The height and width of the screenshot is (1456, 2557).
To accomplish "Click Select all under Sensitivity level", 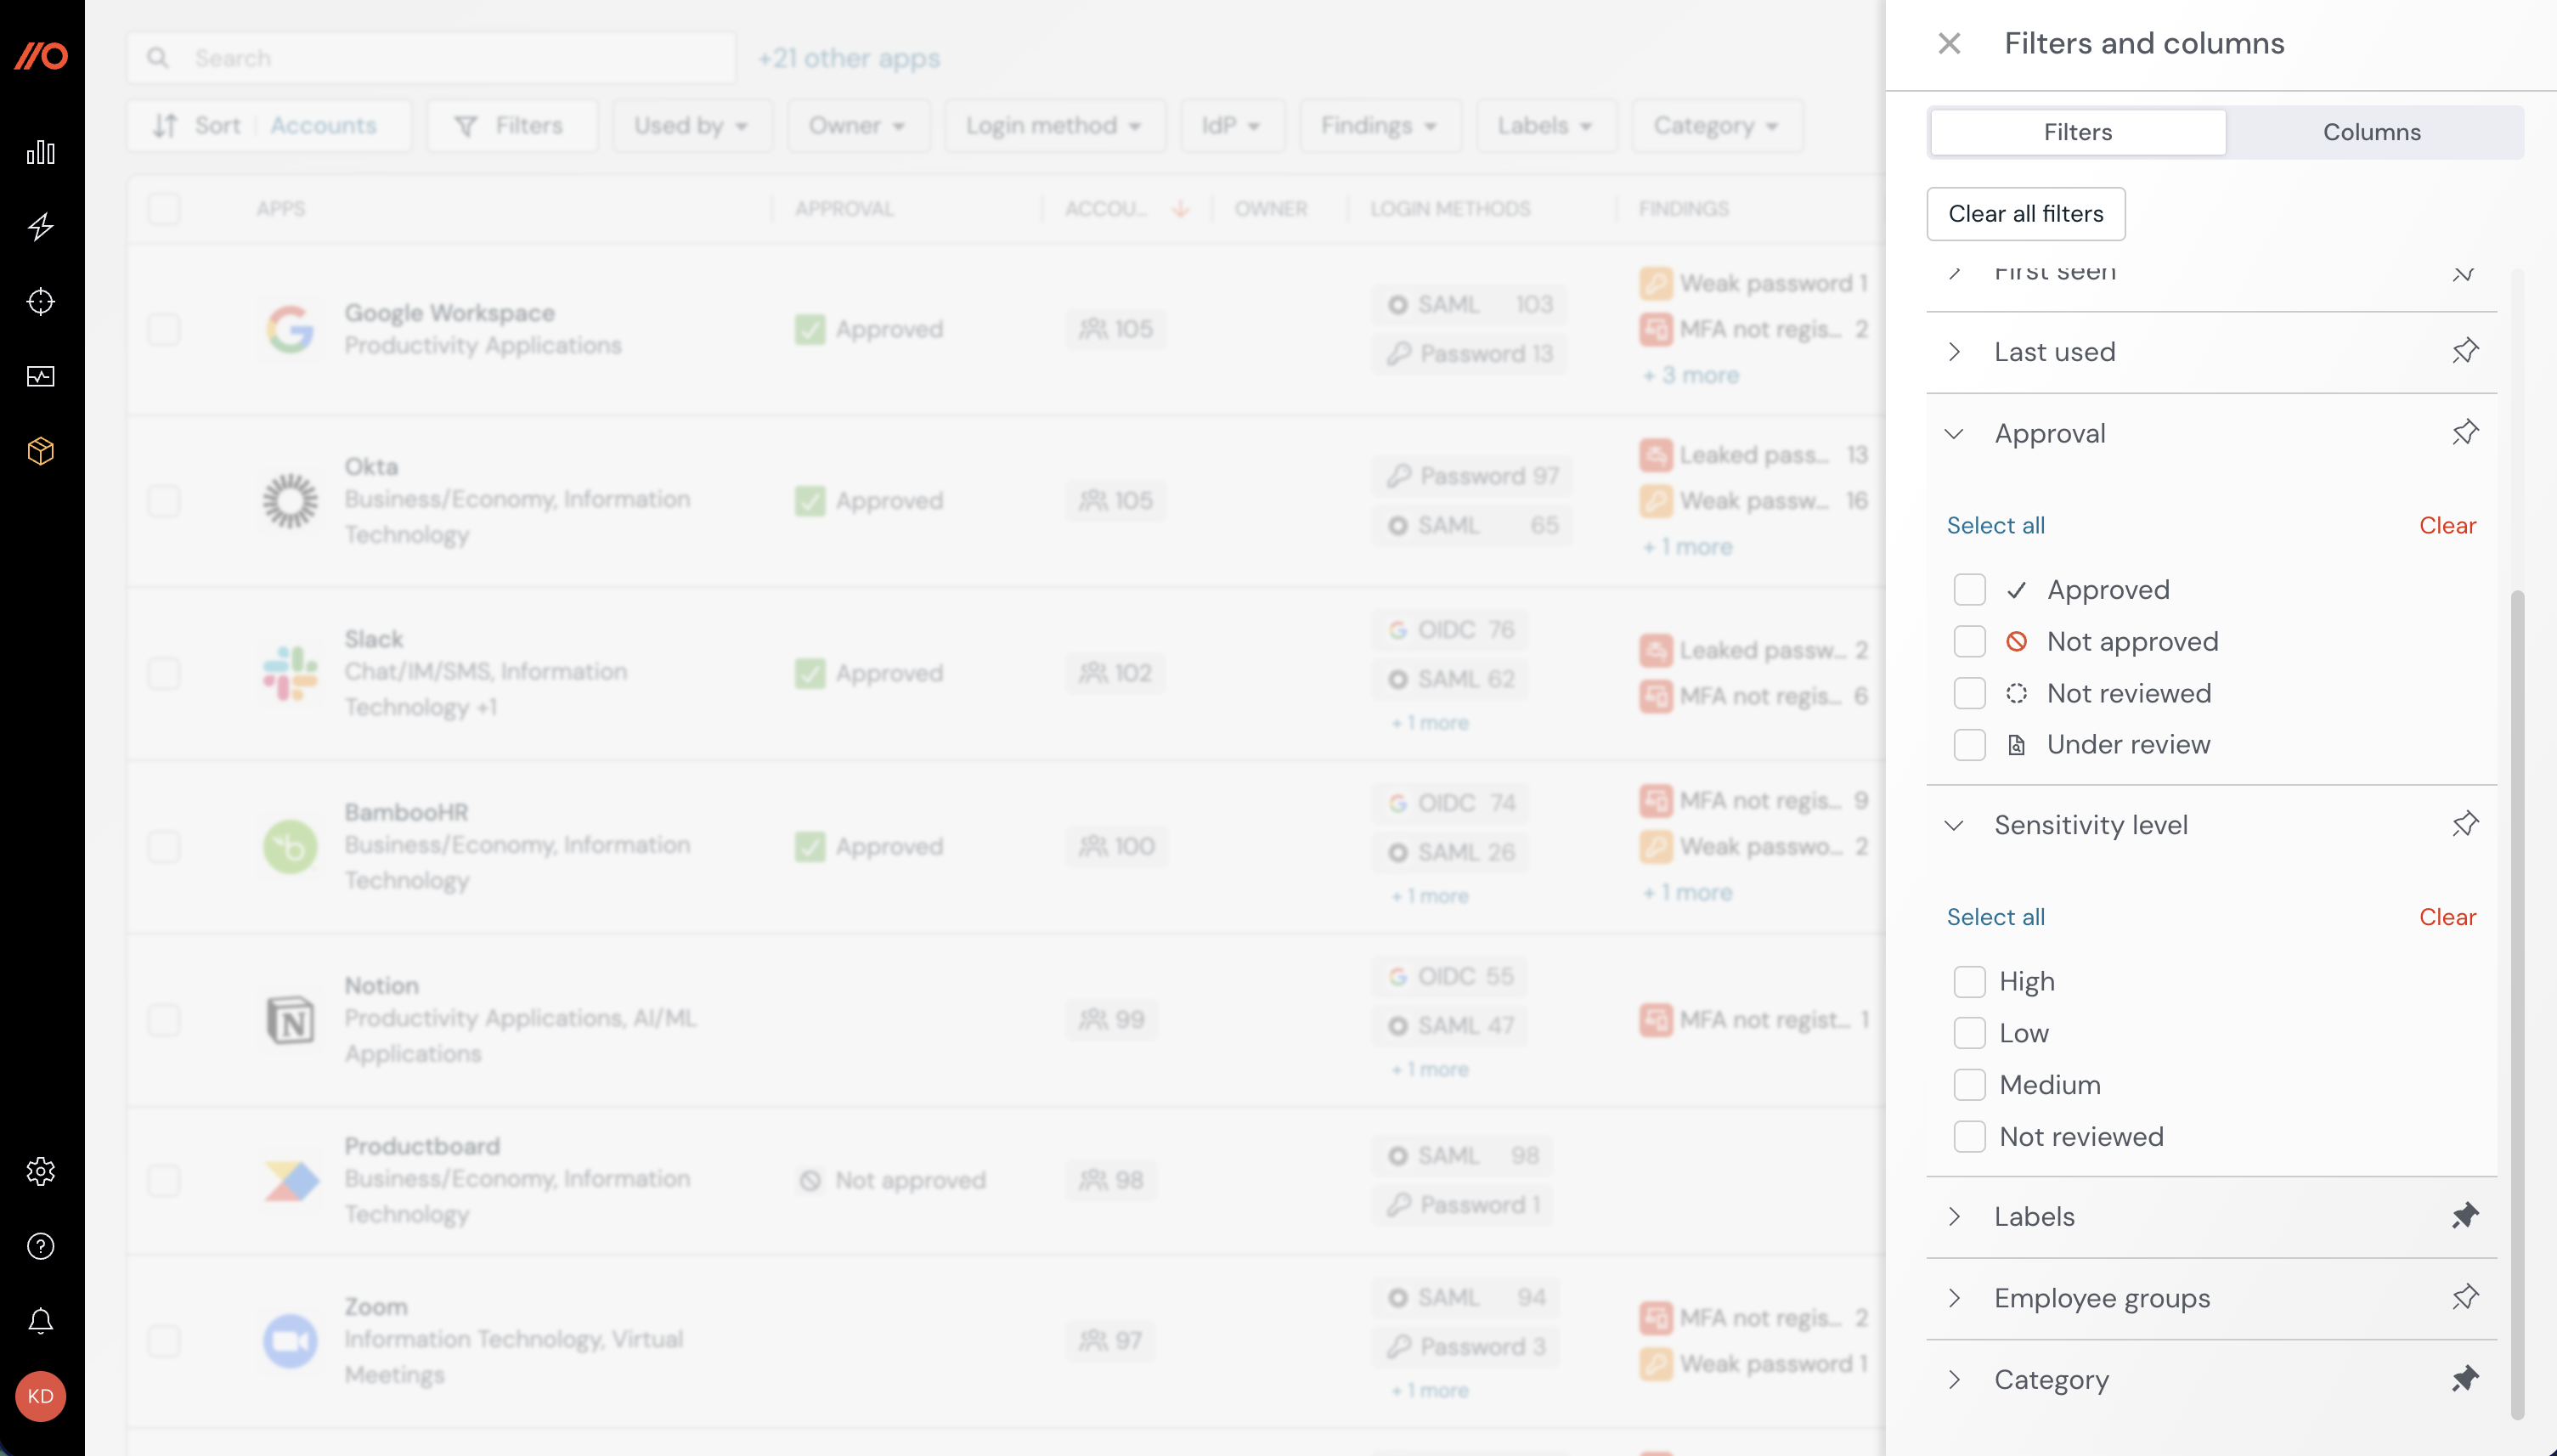I will (x=1995, y=917).
